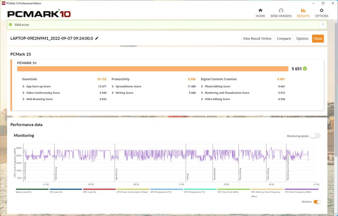338x216 pixels.
Task: Click the orange Close button
Action: tap(318, 39)
